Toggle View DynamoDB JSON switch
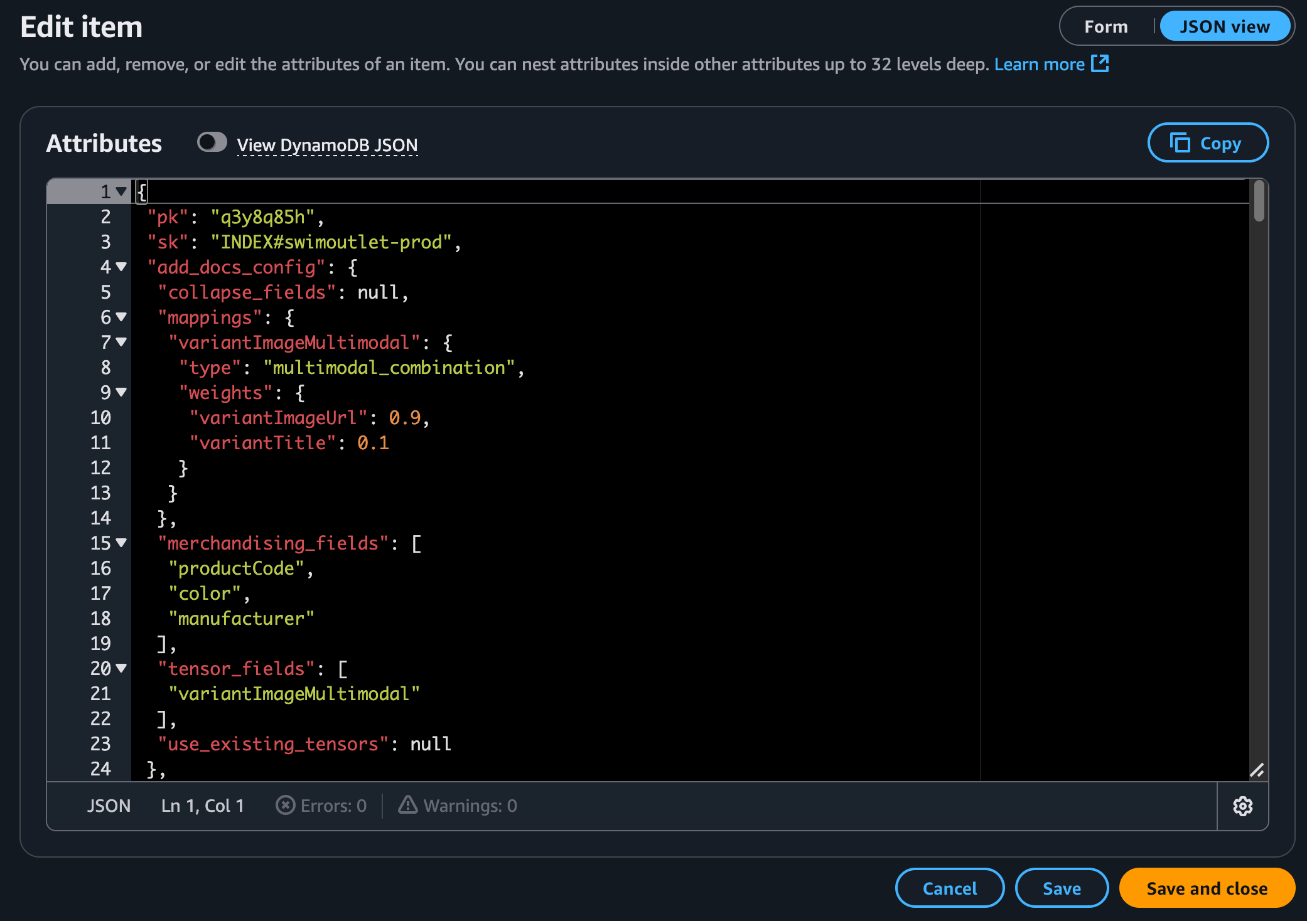Viewport: 1307px width, 921px height. [212, 142]
